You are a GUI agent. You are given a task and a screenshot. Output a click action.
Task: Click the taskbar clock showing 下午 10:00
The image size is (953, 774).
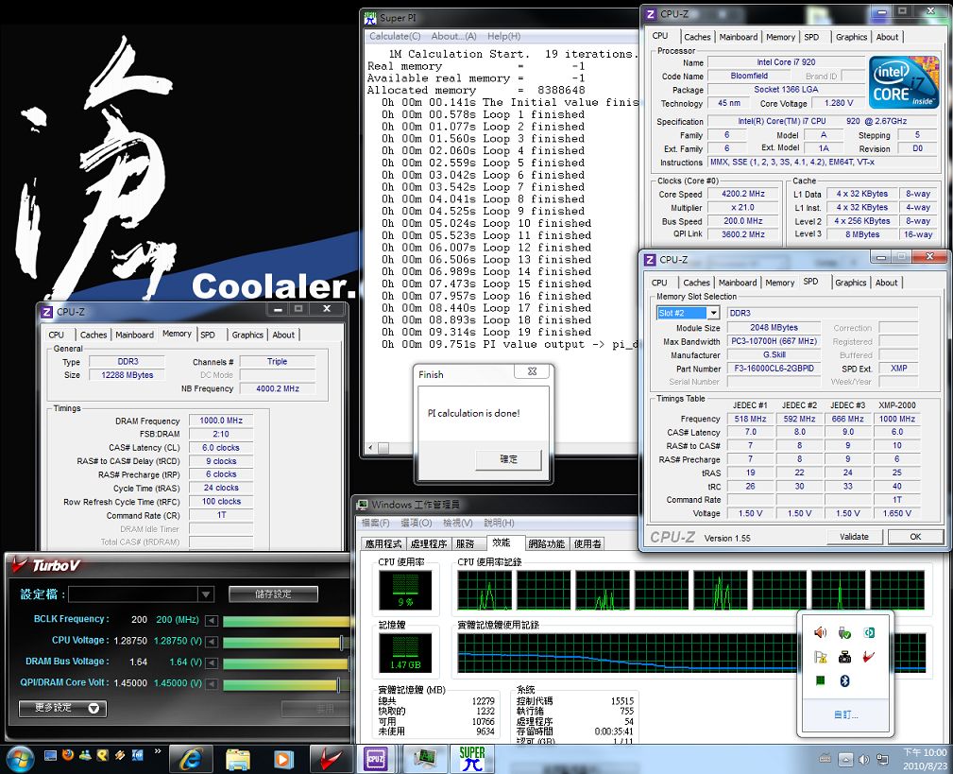(925, 759)
